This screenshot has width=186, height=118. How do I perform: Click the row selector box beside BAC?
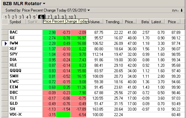pyautogui.click(x=5, y=32)
